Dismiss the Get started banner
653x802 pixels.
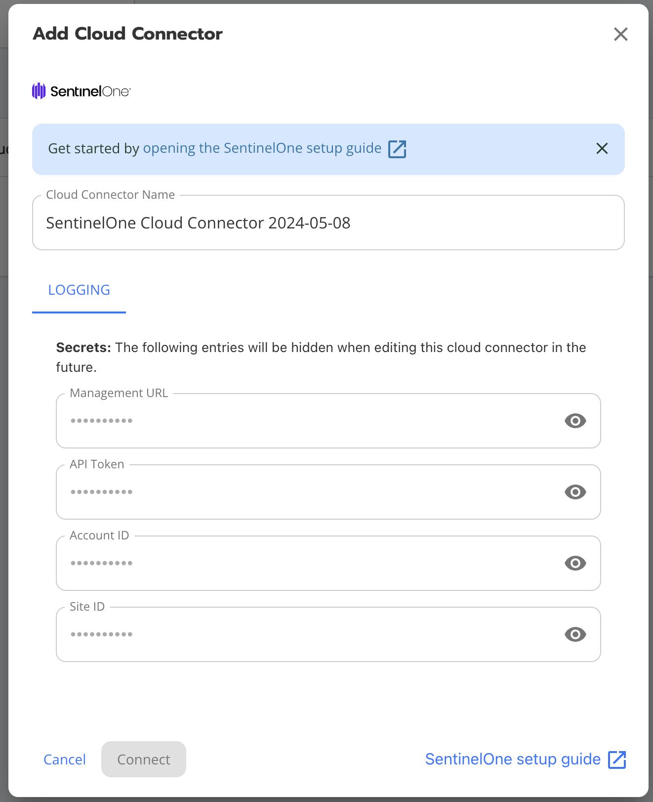click(x=602, y=148)
